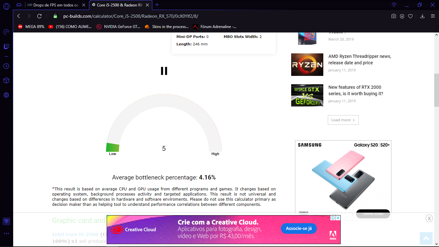
Task: Close the Drops de FPS tab
Action: 84,5
